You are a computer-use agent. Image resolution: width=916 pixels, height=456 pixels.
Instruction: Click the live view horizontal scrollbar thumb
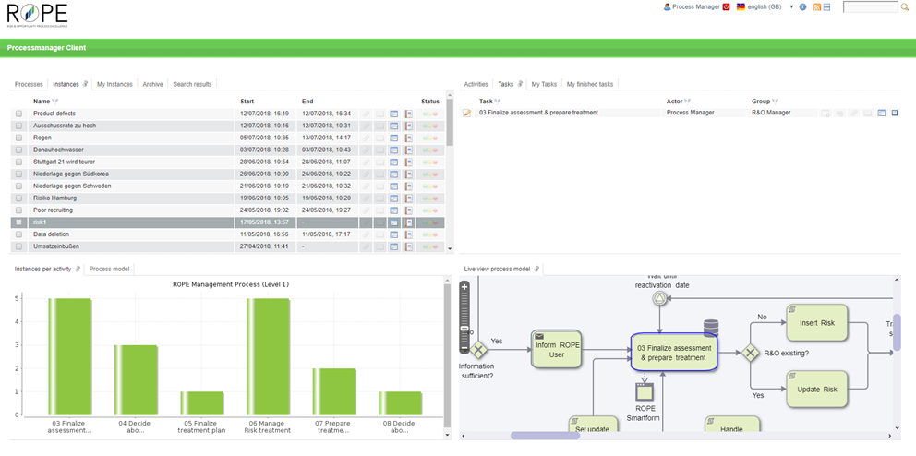[545, 436]
